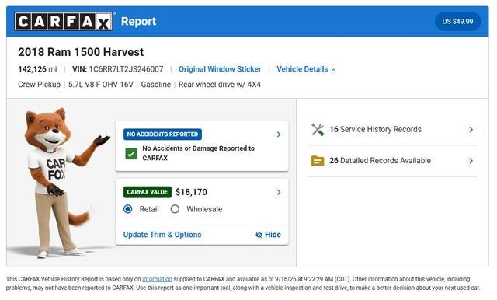Click the green CARFAX VALUE badge
Viewport: 497px width, 300px height.
[x=148, y=192]
